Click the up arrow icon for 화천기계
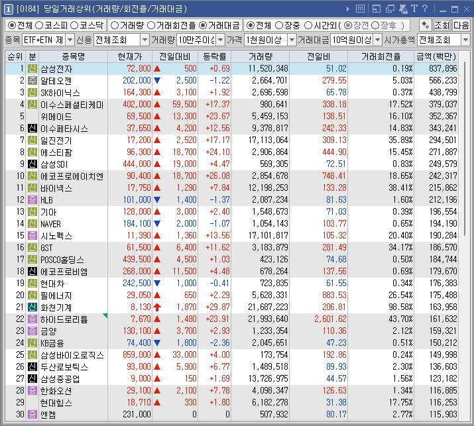The height and width of the screenshot is (426, 474). point(157,307)
